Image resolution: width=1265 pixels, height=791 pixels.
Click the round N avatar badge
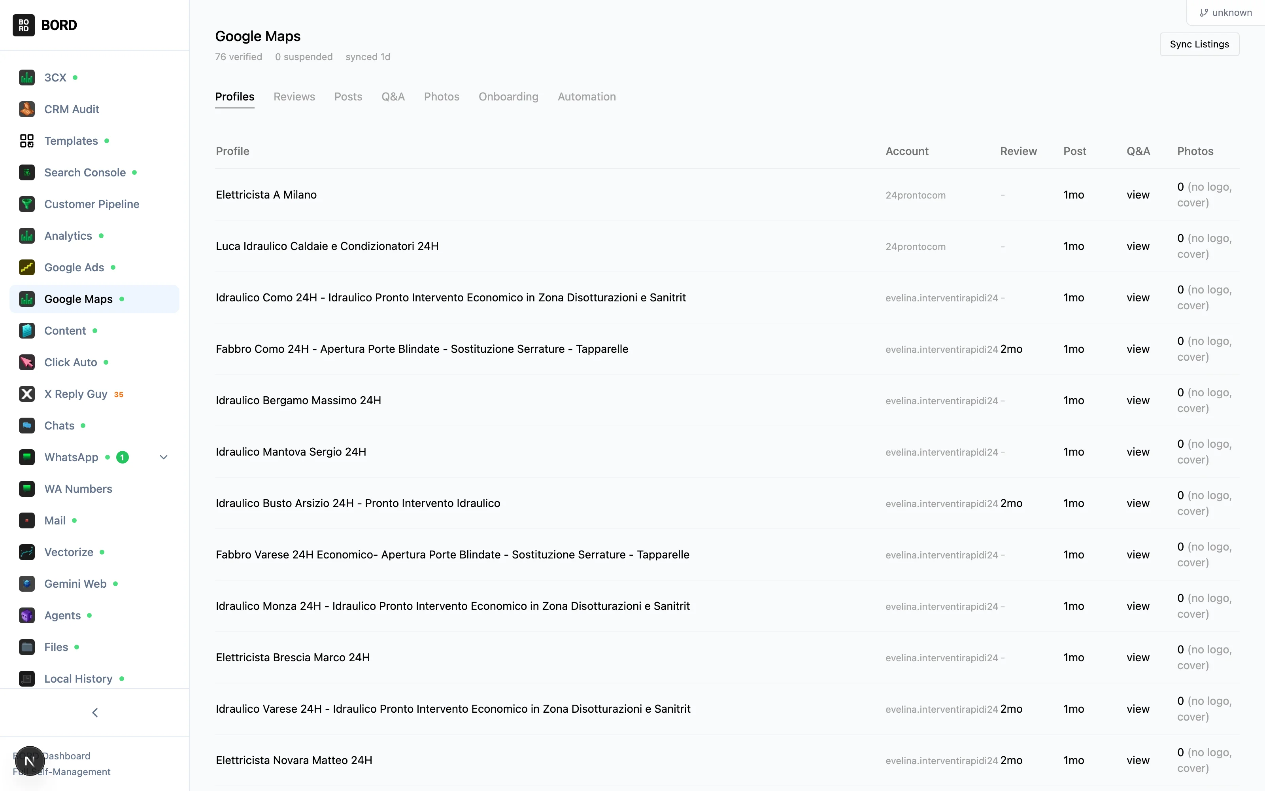(x=30, y=761)
